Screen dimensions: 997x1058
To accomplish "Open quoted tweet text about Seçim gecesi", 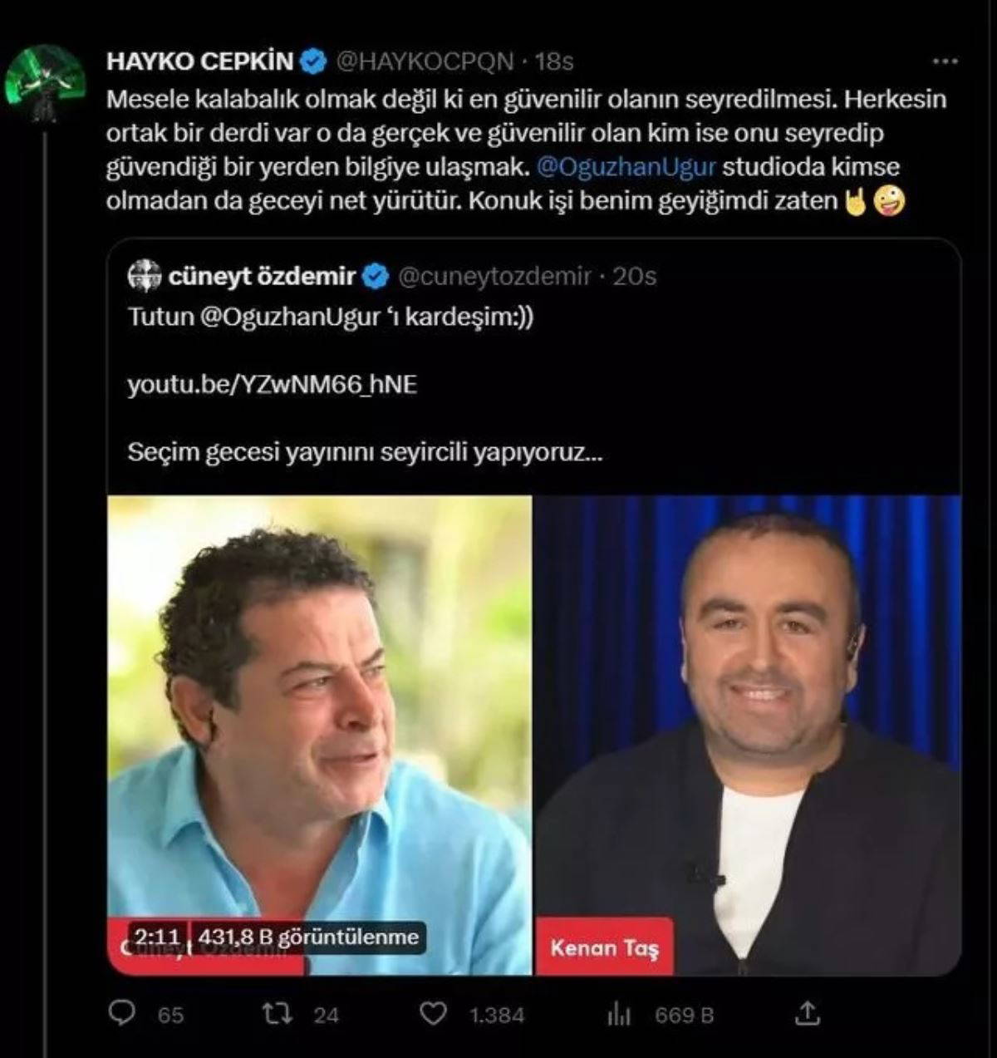I will coord(364,453).
